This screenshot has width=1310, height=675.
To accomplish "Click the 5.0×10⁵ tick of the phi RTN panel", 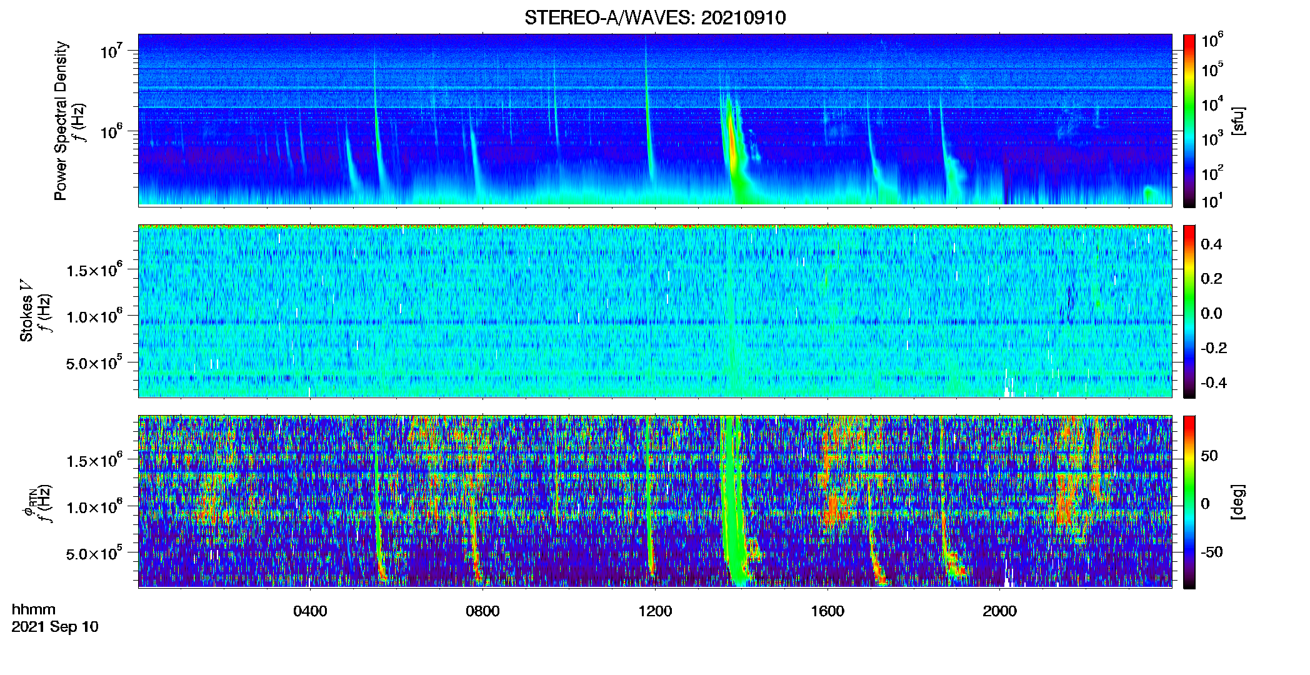I will coord(94,554).
